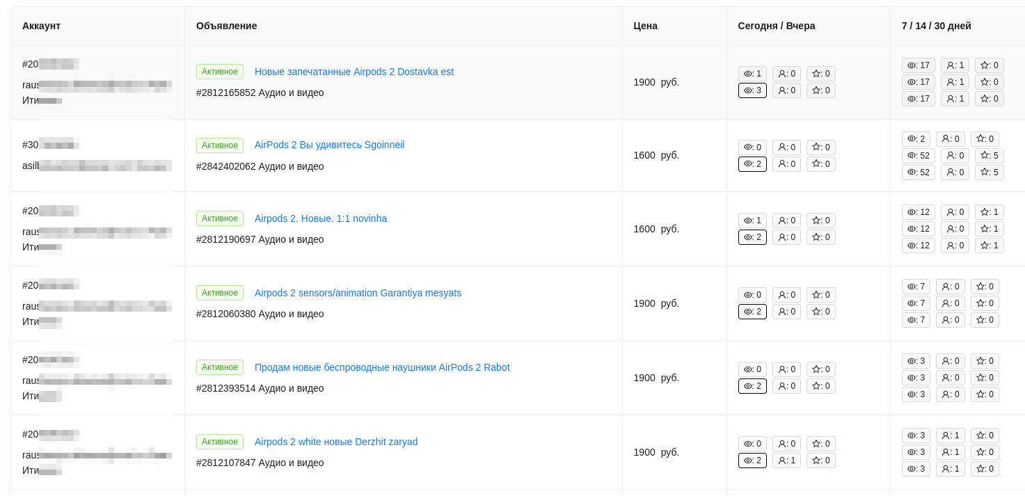Click 14-day views badge for Sgoinneil listing

(918, 156)
